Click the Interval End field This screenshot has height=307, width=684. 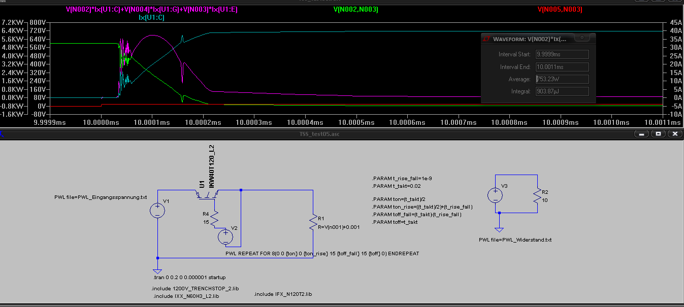pos(562,67)
